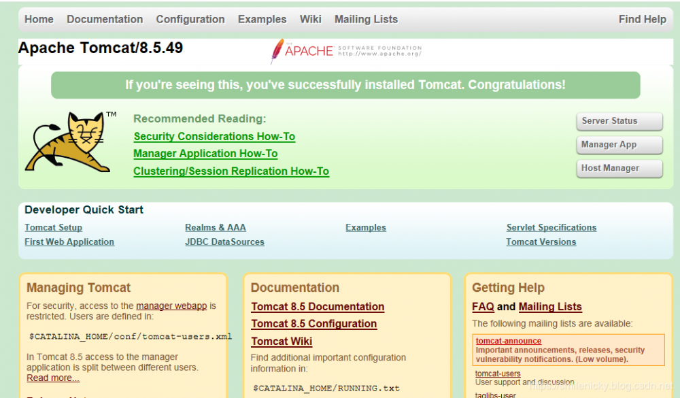Click the 'User support and discussion' text
Image resolution: width=680 pixels, height=398 pixels.
[525, 382]
